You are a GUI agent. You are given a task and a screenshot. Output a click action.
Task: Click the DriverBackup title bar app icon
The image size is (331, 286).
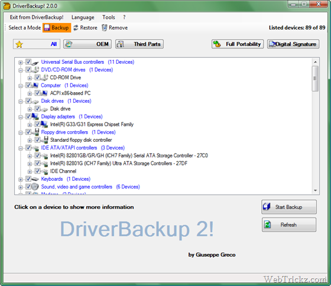[7, 6]
